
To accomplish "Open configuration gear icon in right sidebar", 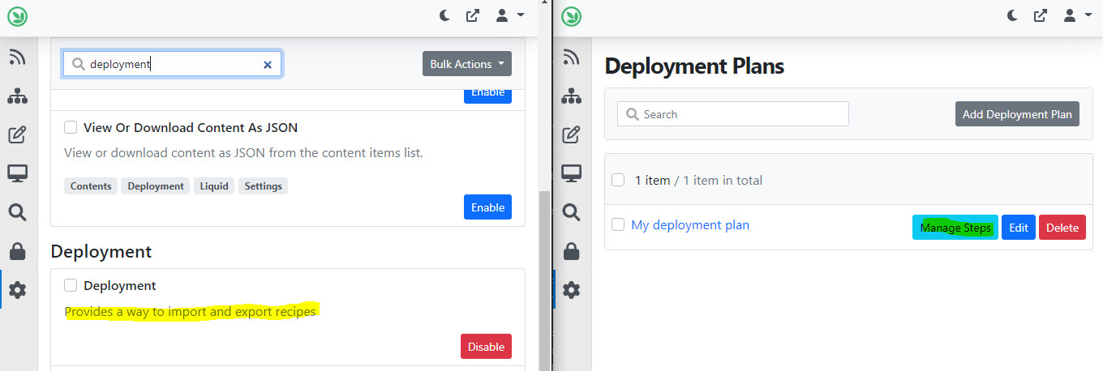I will coord(572,290).
